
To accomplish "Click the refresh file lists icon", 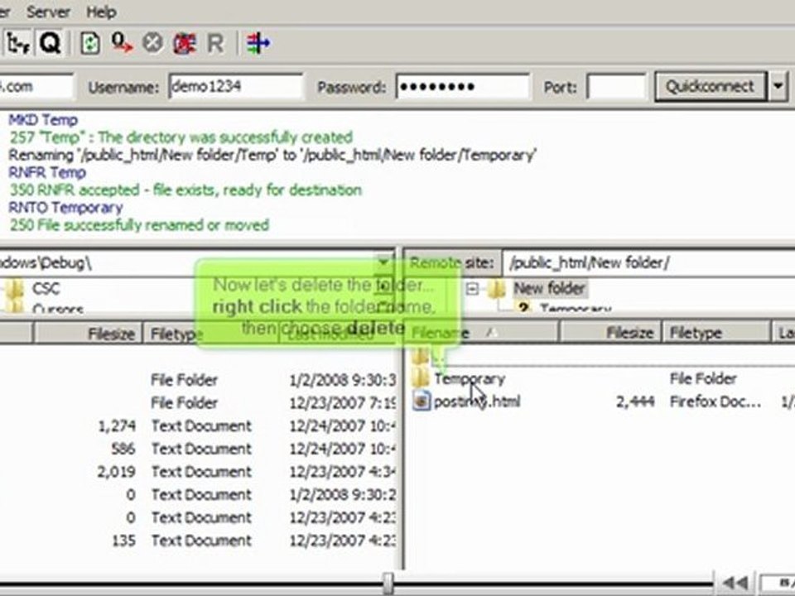I will [x=89, y=43].
